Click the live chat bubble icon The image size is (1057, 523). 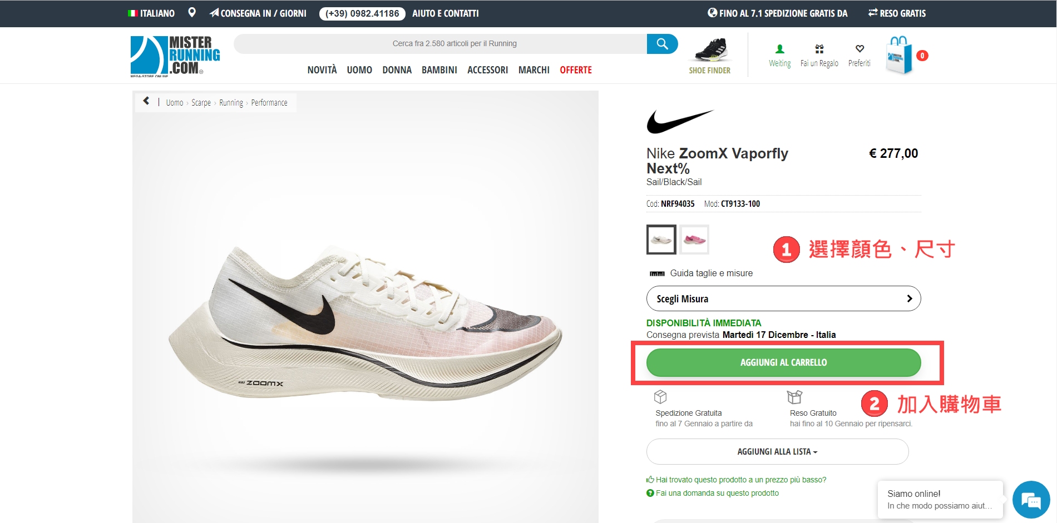1031,500
